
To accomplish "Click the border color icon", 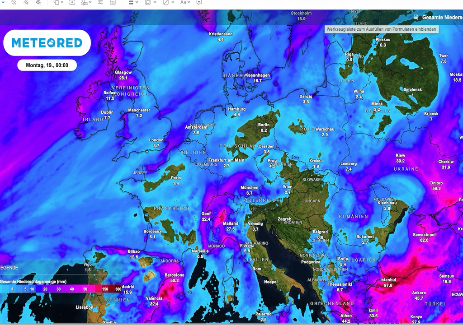I will 148,2.
